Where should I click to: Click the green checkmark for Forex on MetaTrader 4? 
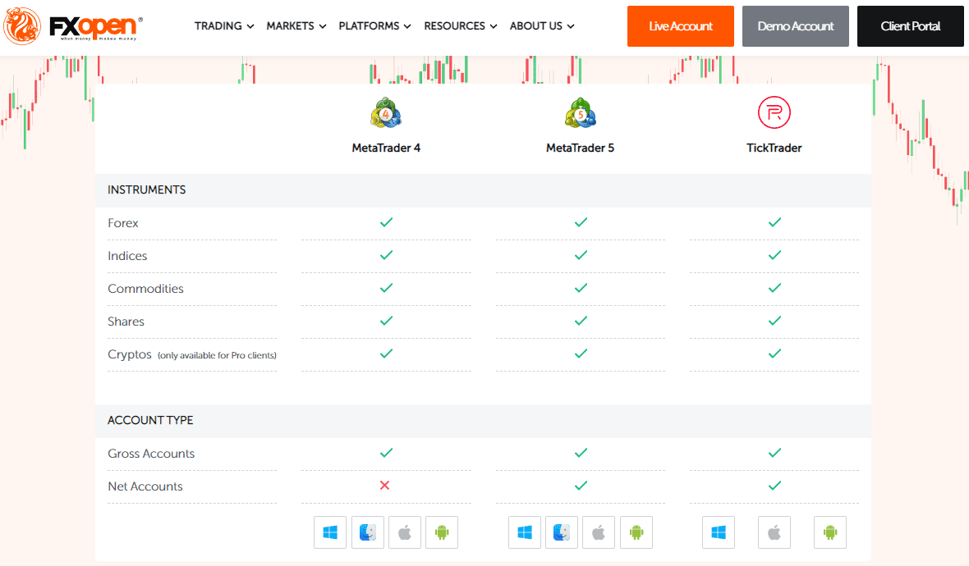[385, 222]
